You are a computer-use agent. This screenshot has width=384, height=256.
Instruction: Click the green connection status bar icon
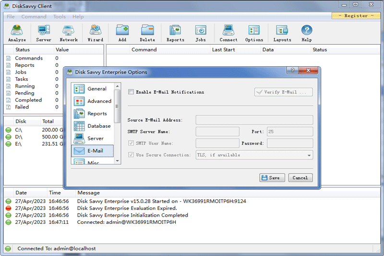pos(8,249)
